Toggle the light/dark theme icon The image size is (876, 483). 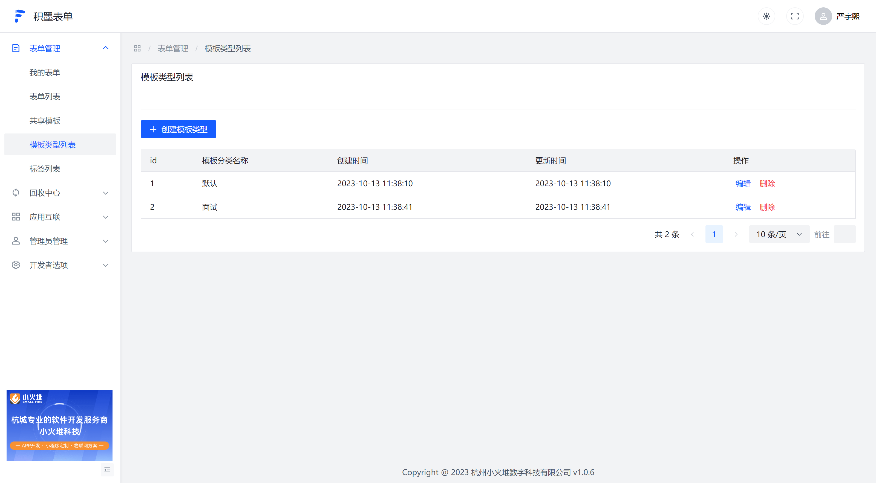point(766,16)
